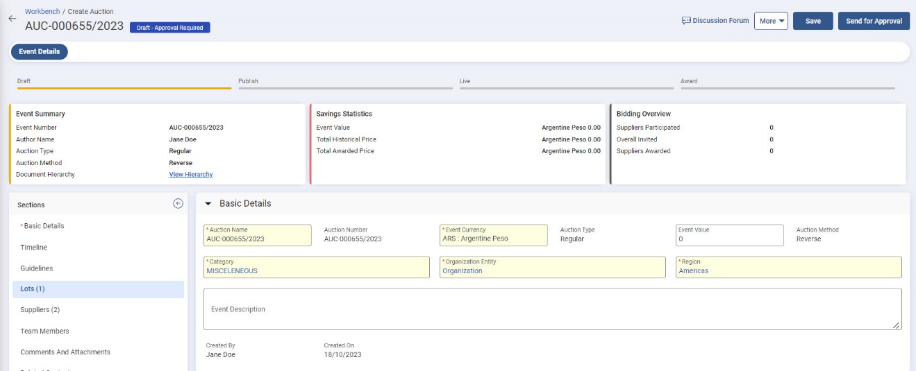Go to Workbench breadcrumb link
The width and height of the screenshot is (916, 371).
[x=42, y=12]
